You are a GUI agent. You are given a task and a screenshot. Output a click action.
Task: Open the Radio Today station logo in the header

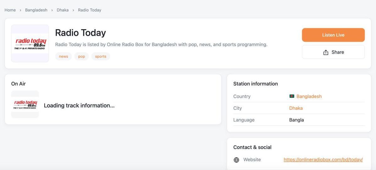click(30, 44)
